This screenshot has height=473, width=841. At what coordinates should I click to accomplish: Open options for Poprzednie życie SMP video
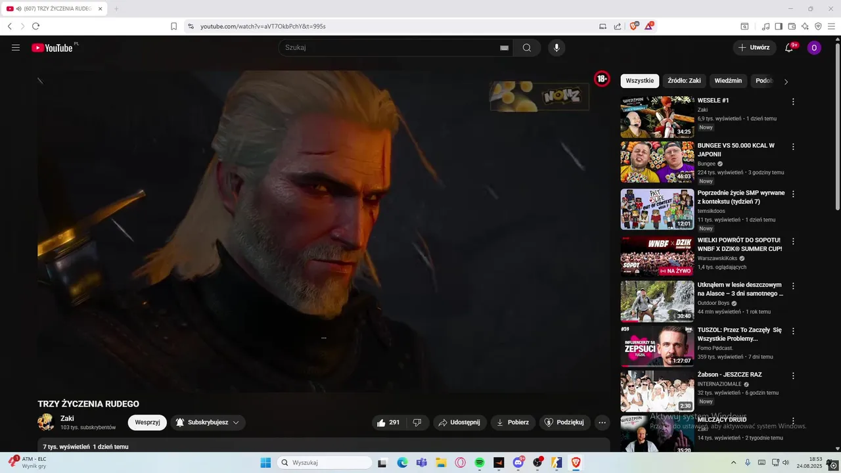pyautogui.click(x=793, y=194)
